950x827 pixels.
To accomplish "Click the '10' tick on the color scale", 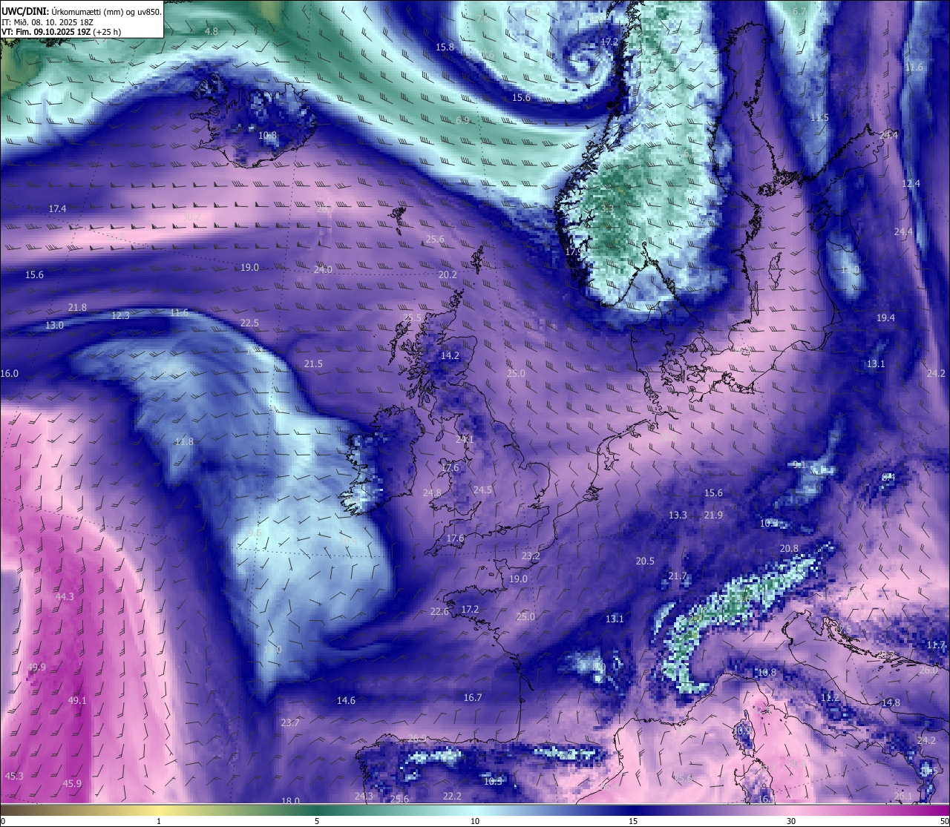I will point(475,821).
